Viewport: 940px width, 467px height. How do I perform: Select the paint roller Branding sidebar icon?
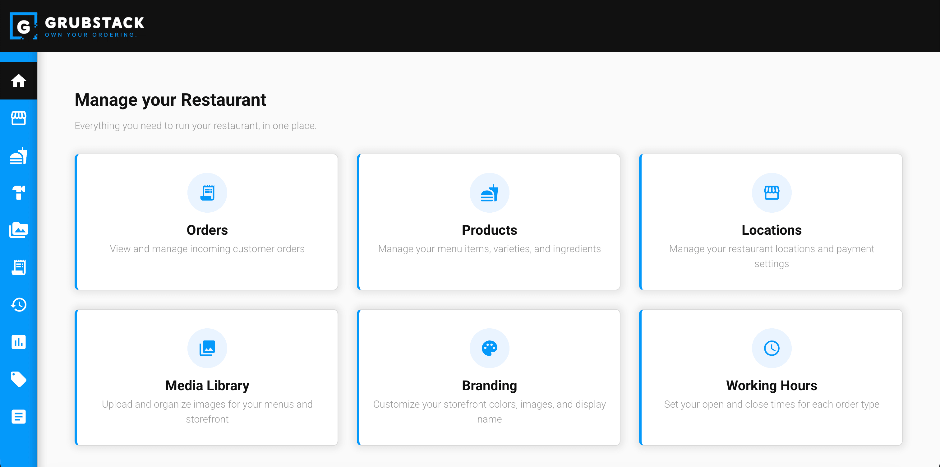click(x=19, y=193)
